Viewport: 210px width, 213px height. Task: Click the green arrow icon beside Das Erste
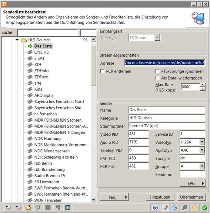coord(30,46)
